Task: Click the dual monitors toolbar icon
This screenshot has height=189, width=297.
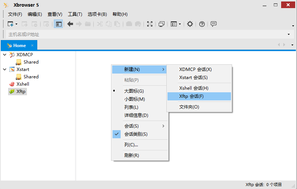Action: tap(162, 24)
